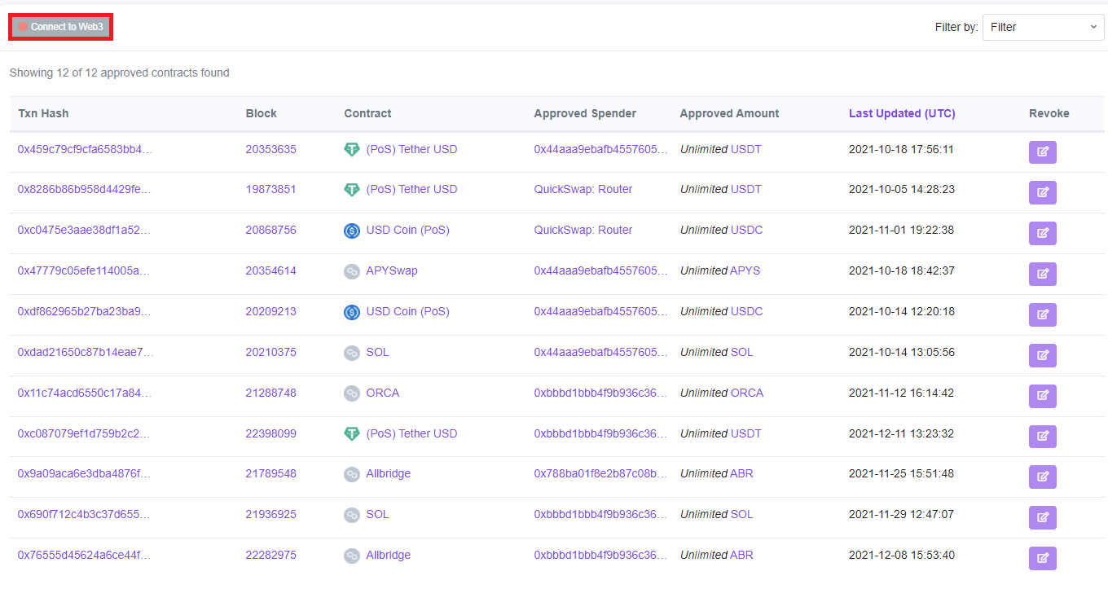This screenshot has height=589, width=1108.
Task: Revoke the APYSwap approval
Action: 1042,274
